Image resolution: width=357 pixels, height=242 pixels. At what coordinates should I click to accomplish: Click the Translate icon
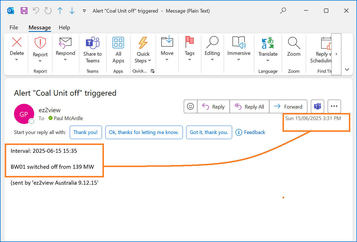268,43
